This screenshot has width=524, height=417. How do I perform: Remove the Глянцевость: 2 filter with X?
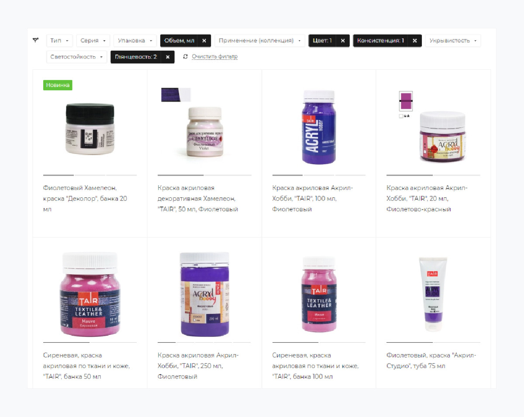(168, 57)
